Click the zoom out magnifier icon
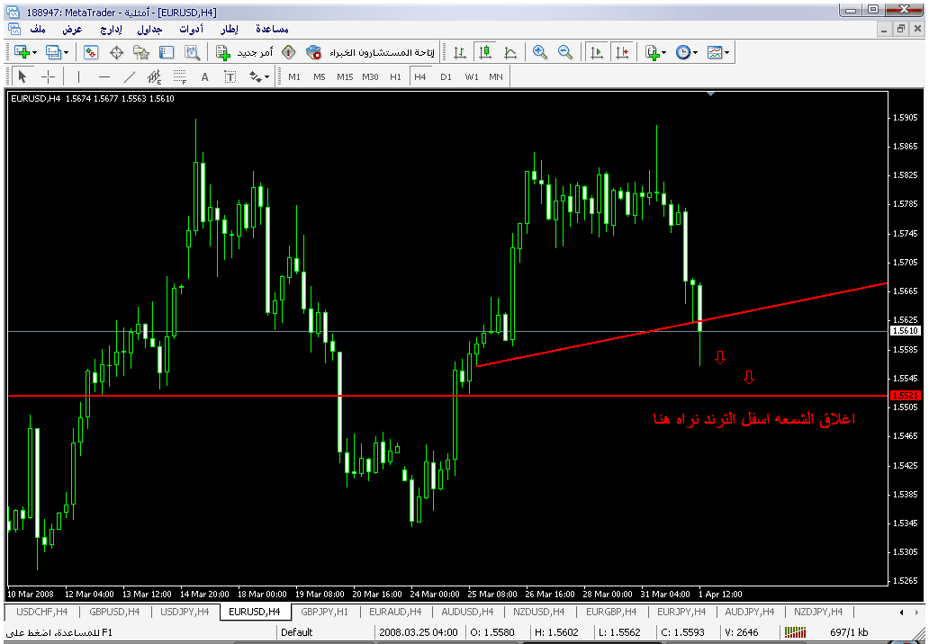This screenshot has width=929, height=644. coord(565,52)
